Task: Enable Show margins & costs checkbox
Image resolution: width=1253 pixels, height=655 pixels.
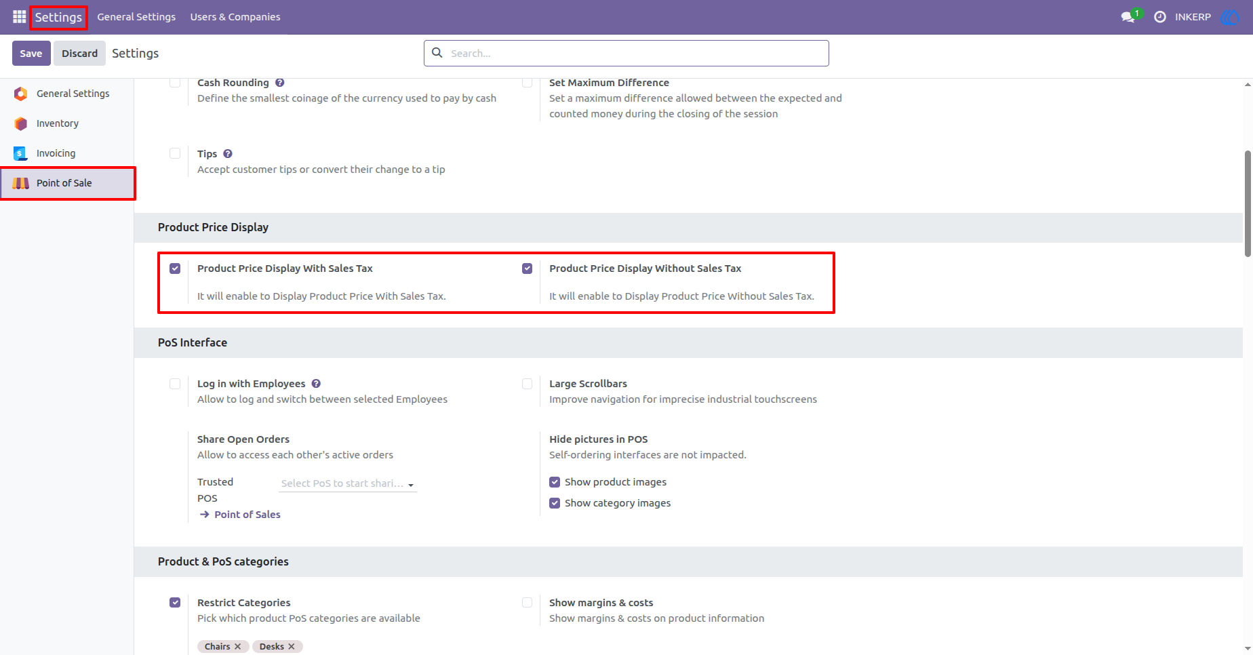Action: pos(527,603)
